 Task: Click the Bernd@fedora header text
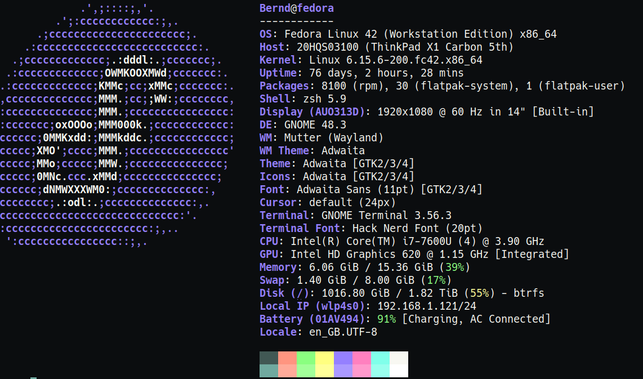tap(296, 8)
